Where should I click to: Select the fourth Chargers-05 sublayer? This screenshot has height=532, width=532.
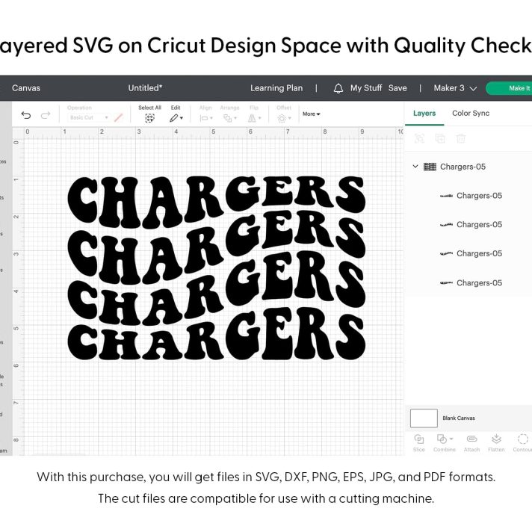point(468,283)
